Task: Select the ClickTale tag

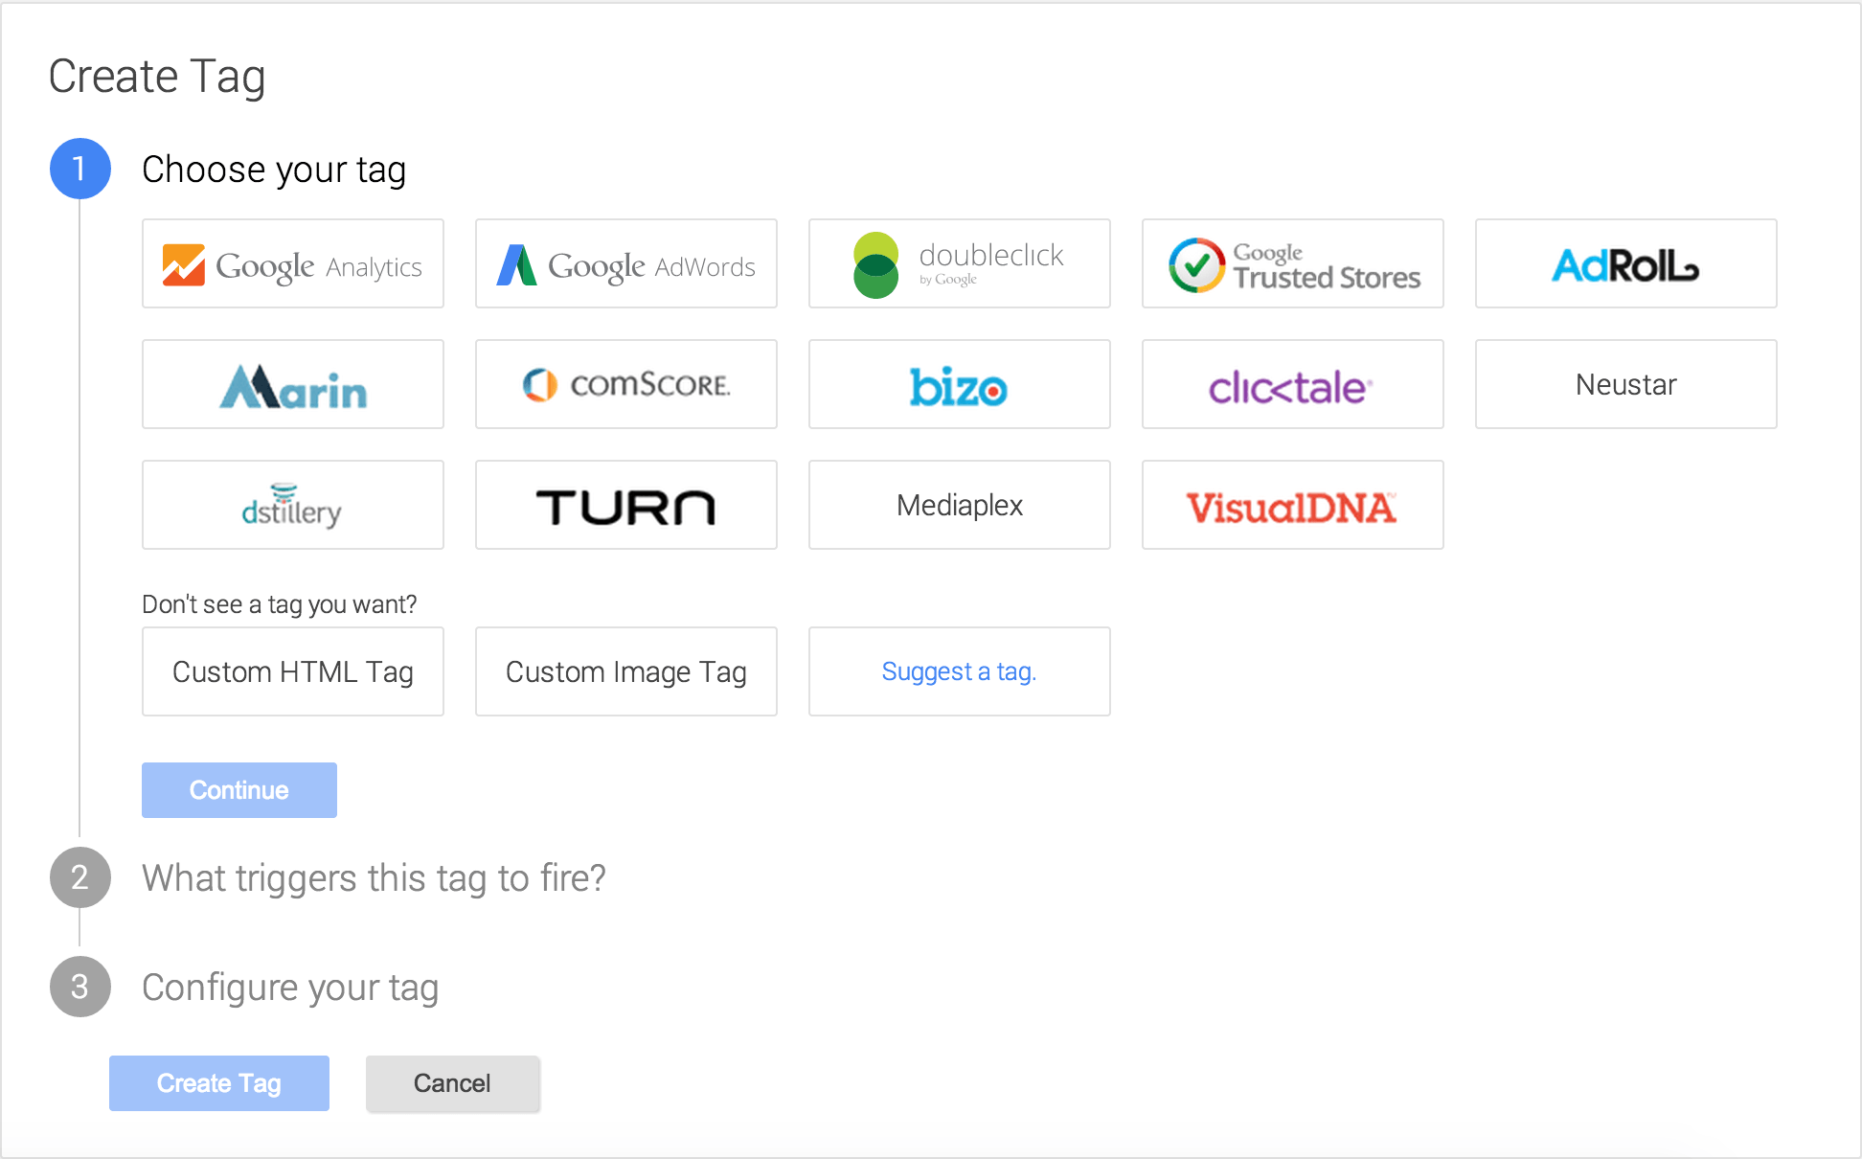Action: pos(1292,384)
